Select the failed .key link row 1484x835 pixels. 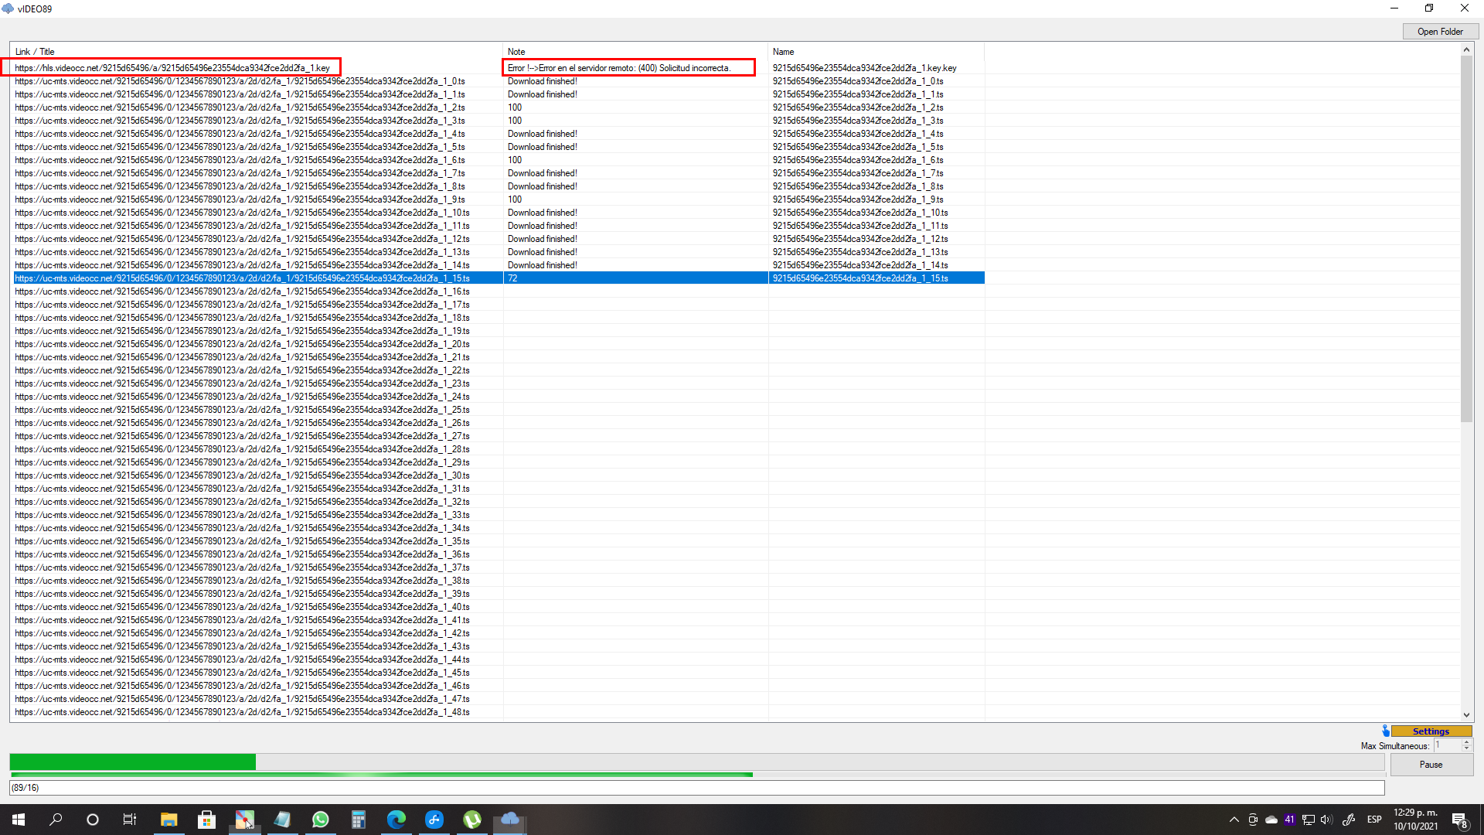point(172,68)
